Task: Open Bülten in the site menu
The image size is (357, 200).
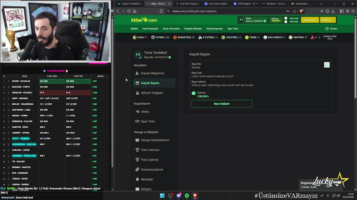Action: (x=134, y=29)
